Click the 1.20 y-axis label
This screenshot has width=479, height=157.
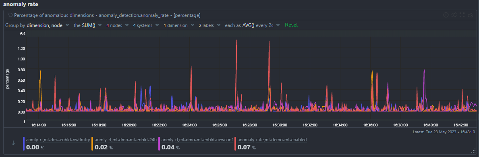pos(21,48)
